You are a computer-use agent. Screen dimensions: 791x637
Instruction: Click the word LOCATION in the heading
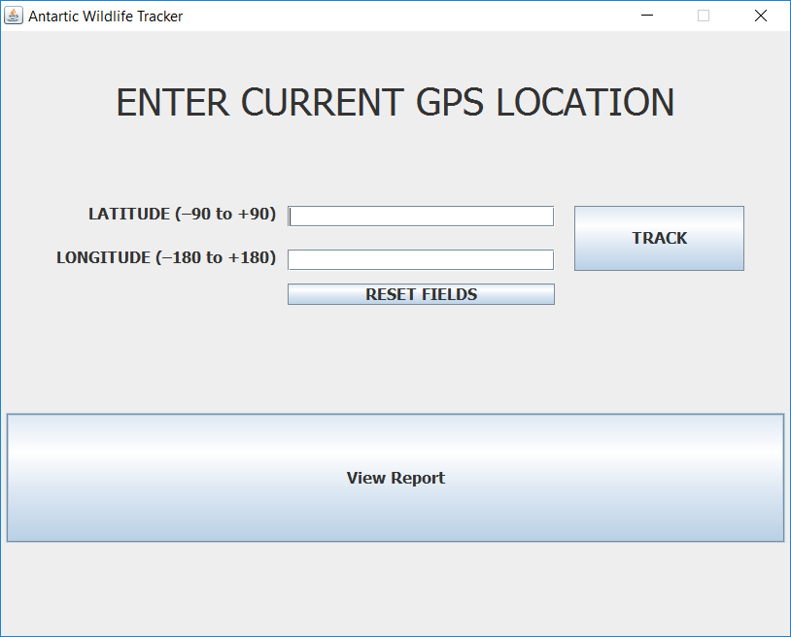[x=585, y=103]
